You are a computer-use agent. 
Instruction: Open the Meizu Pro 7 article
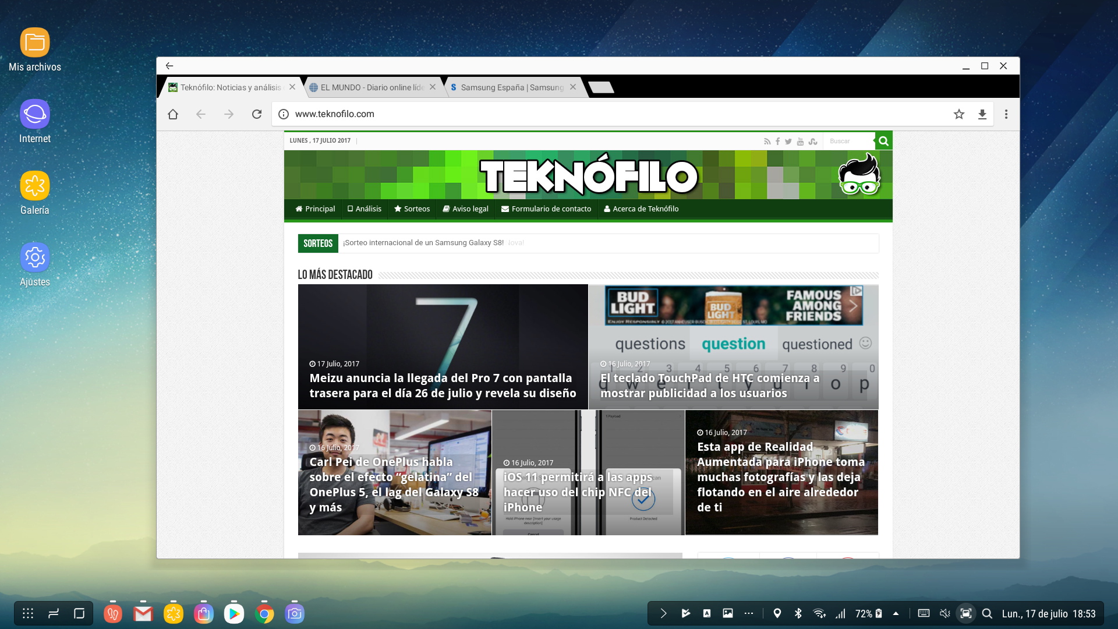coord(443,347)
